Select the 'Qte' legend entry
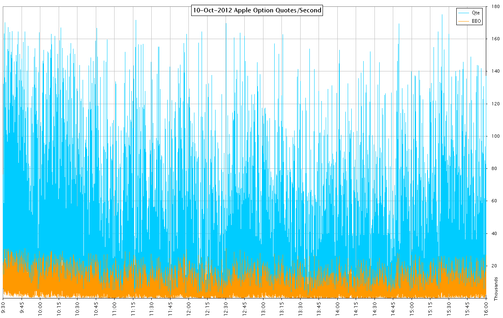The width and height of the screenshot is (503, 318). (x=475, y=13)
